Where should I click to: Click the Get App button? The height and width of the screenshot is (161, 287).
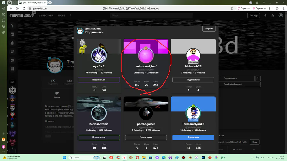[x=254, y=16]
